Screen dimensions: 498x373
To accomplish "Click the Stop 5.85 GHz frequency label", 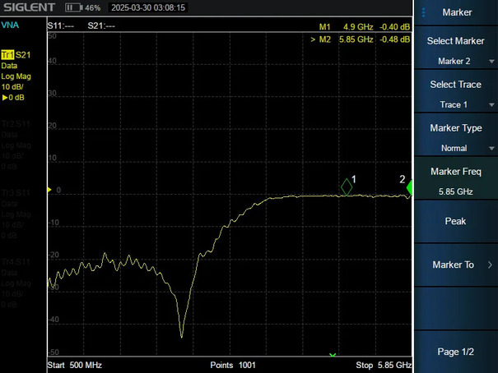I will click(x=384, y=365).
